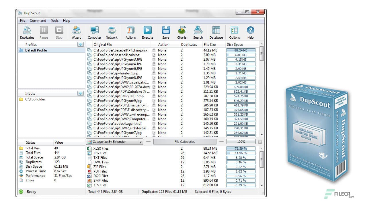Select the Computer toolbar icon

pyautogui.click(x=94, y=32)
